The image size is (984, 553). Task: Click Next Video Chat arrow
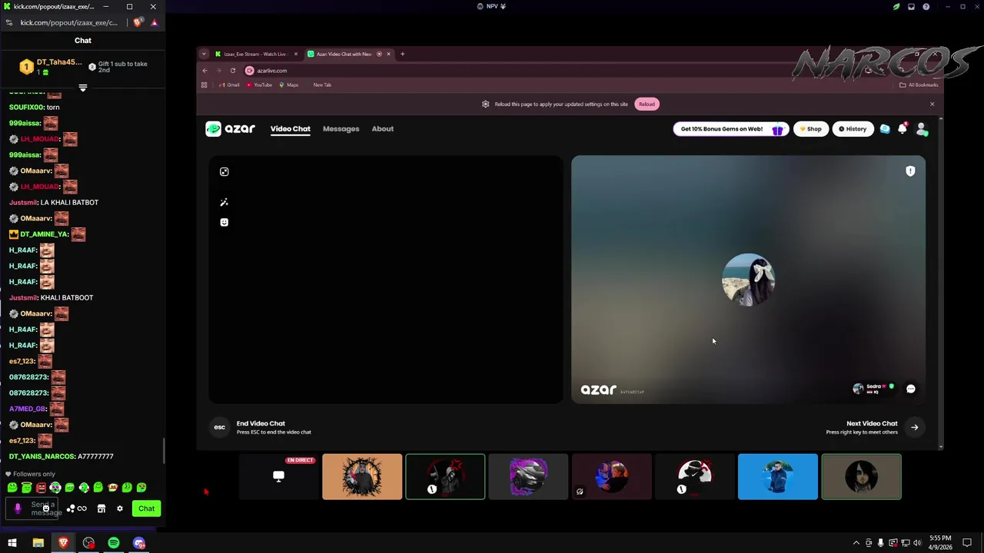(x=915, y=428)
